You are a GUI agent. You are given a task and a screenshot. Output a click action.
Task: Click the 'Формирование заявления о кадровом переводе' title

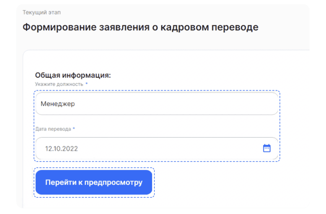(141, 27)
